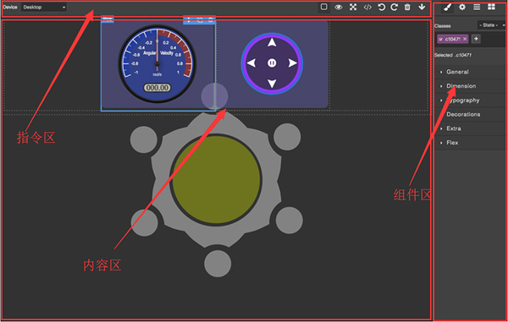
Task: Enter fullscreen mode from the toolbar
Action: (x=353, y=7)
